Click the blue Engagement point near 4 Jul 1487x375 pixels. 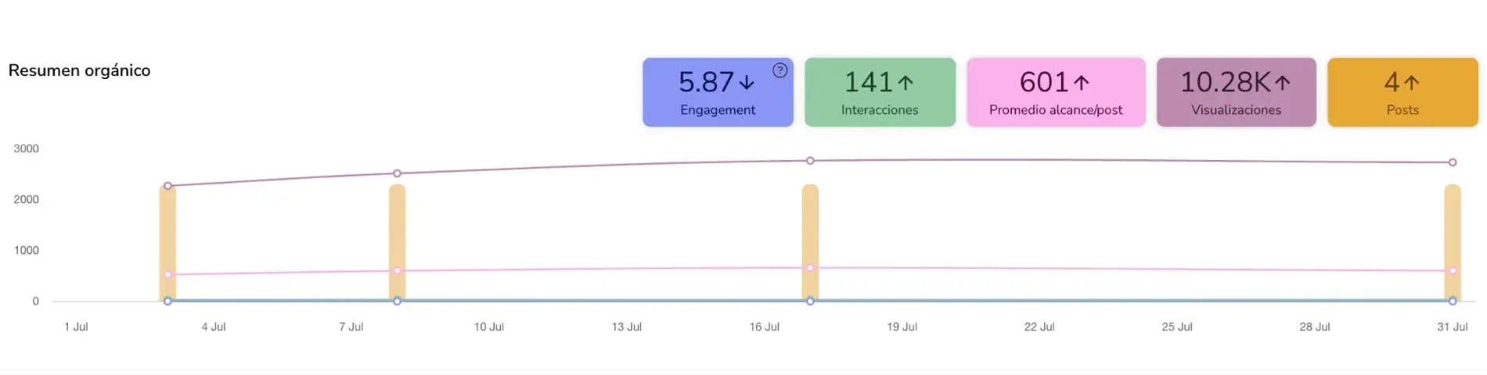tap(167, 301)
